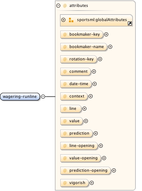
Task: Click the plus icon next to context
Action: pos(90,96)
